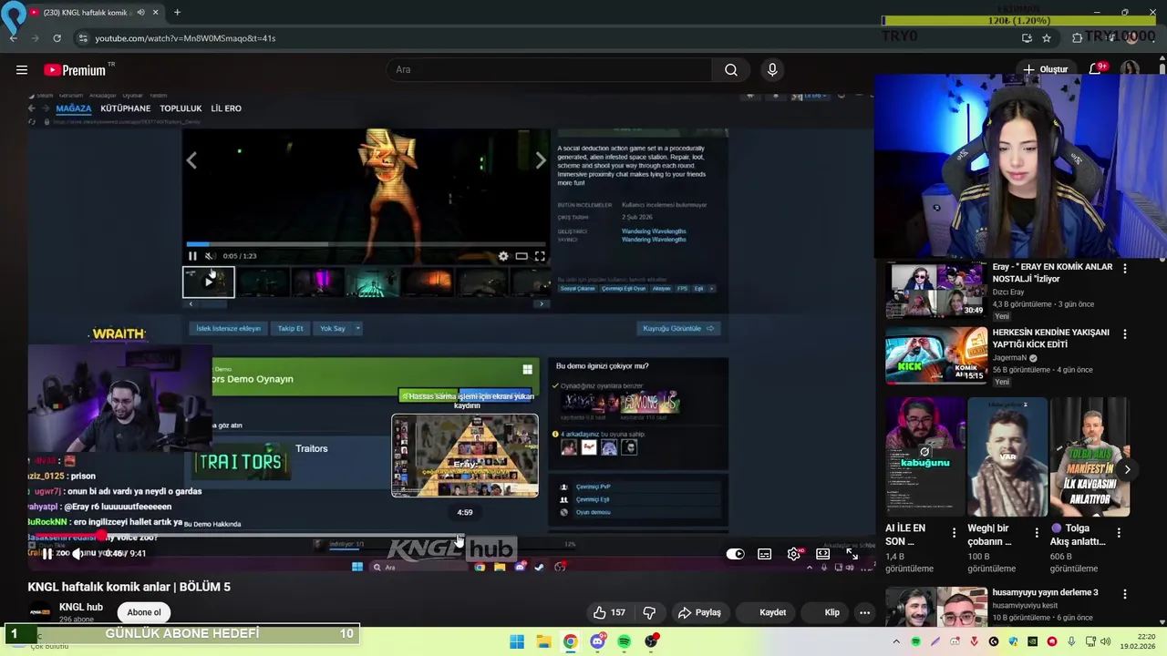Toggle autoplay switch in player
1167x656 pixels.
click(x=735, y=554)
